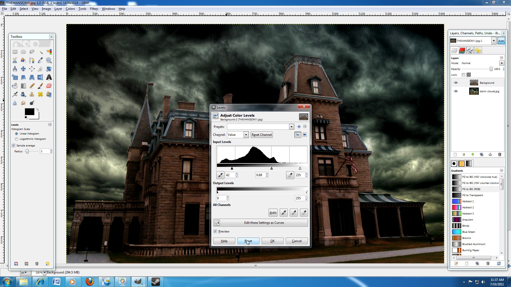Select the Fuzzy Select tool
511x287 pixels.
[40, 52]
